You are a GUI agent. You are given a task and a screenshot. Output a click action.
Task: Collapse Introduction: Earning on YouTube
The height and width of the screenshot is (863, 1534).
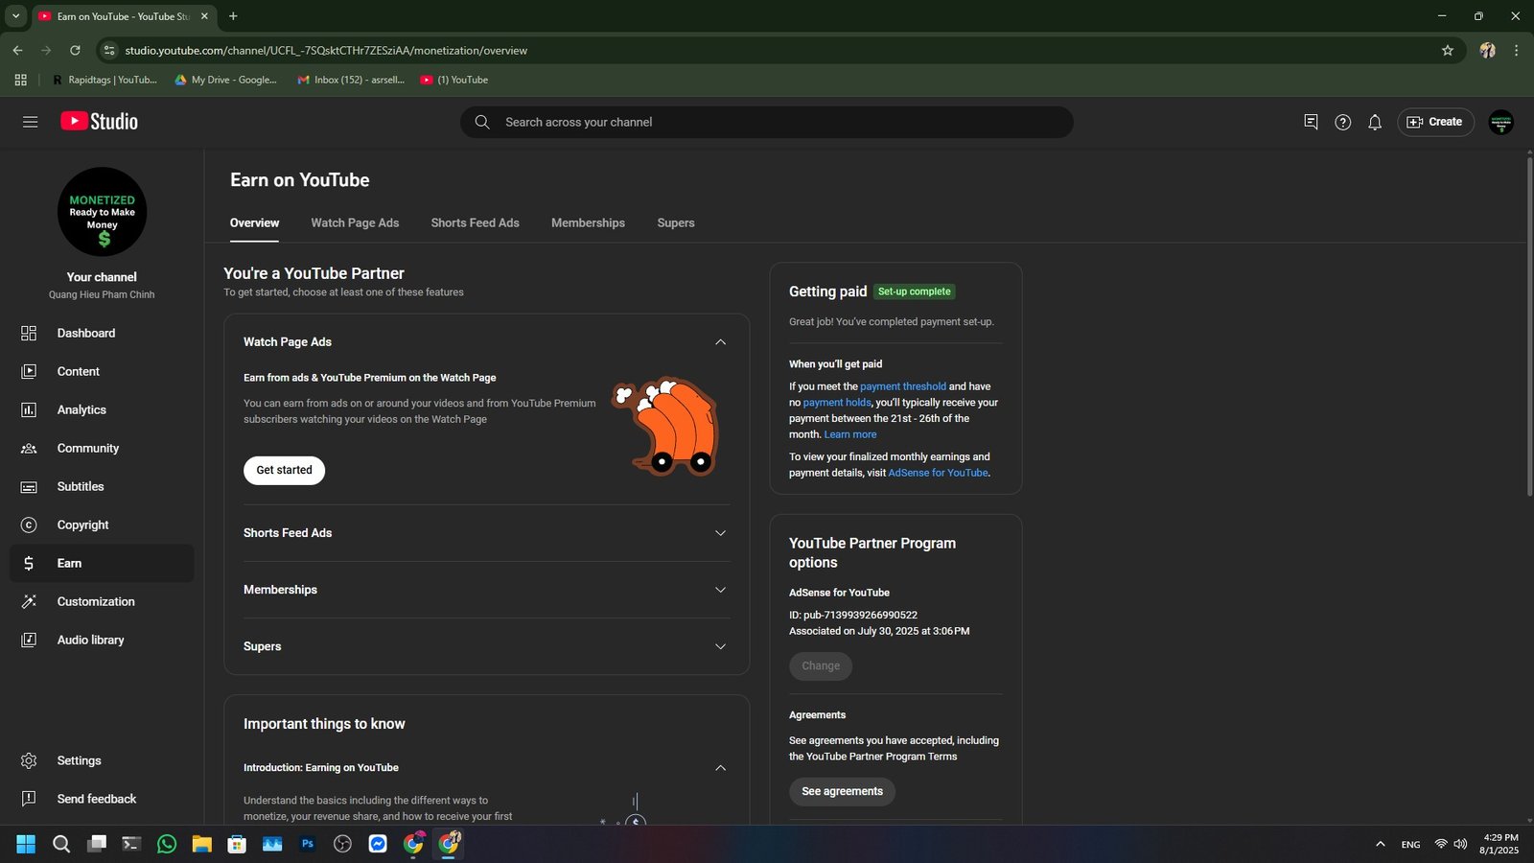[x=720, y=768]
